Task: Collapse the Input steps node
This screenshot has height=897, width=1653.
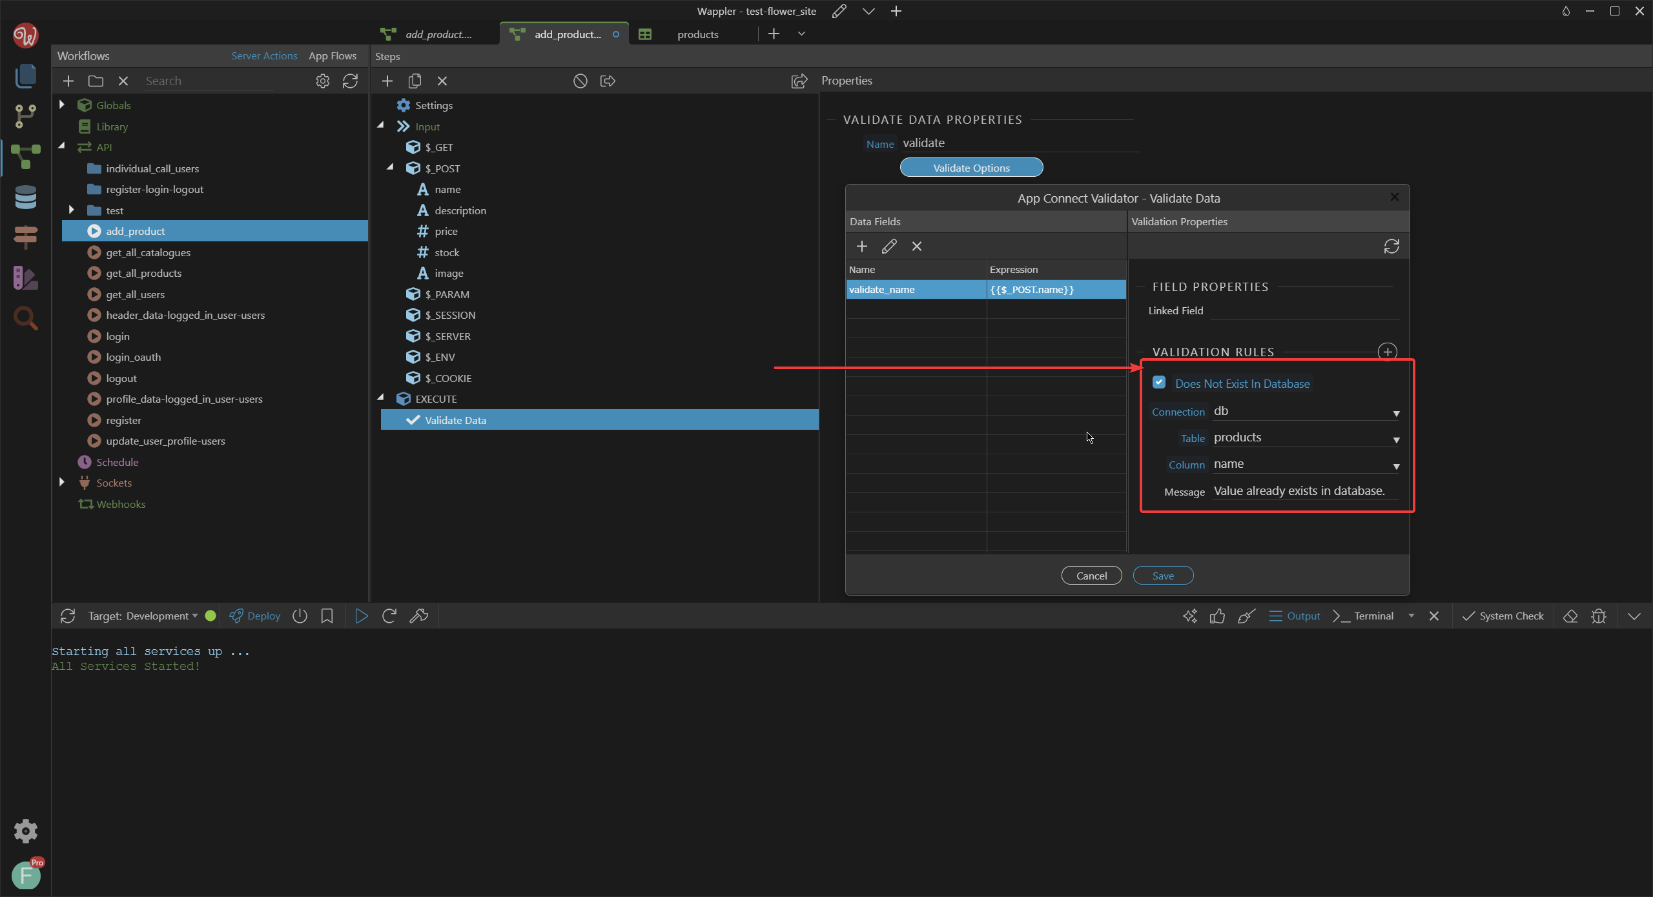Action: [x=381, y=126]
